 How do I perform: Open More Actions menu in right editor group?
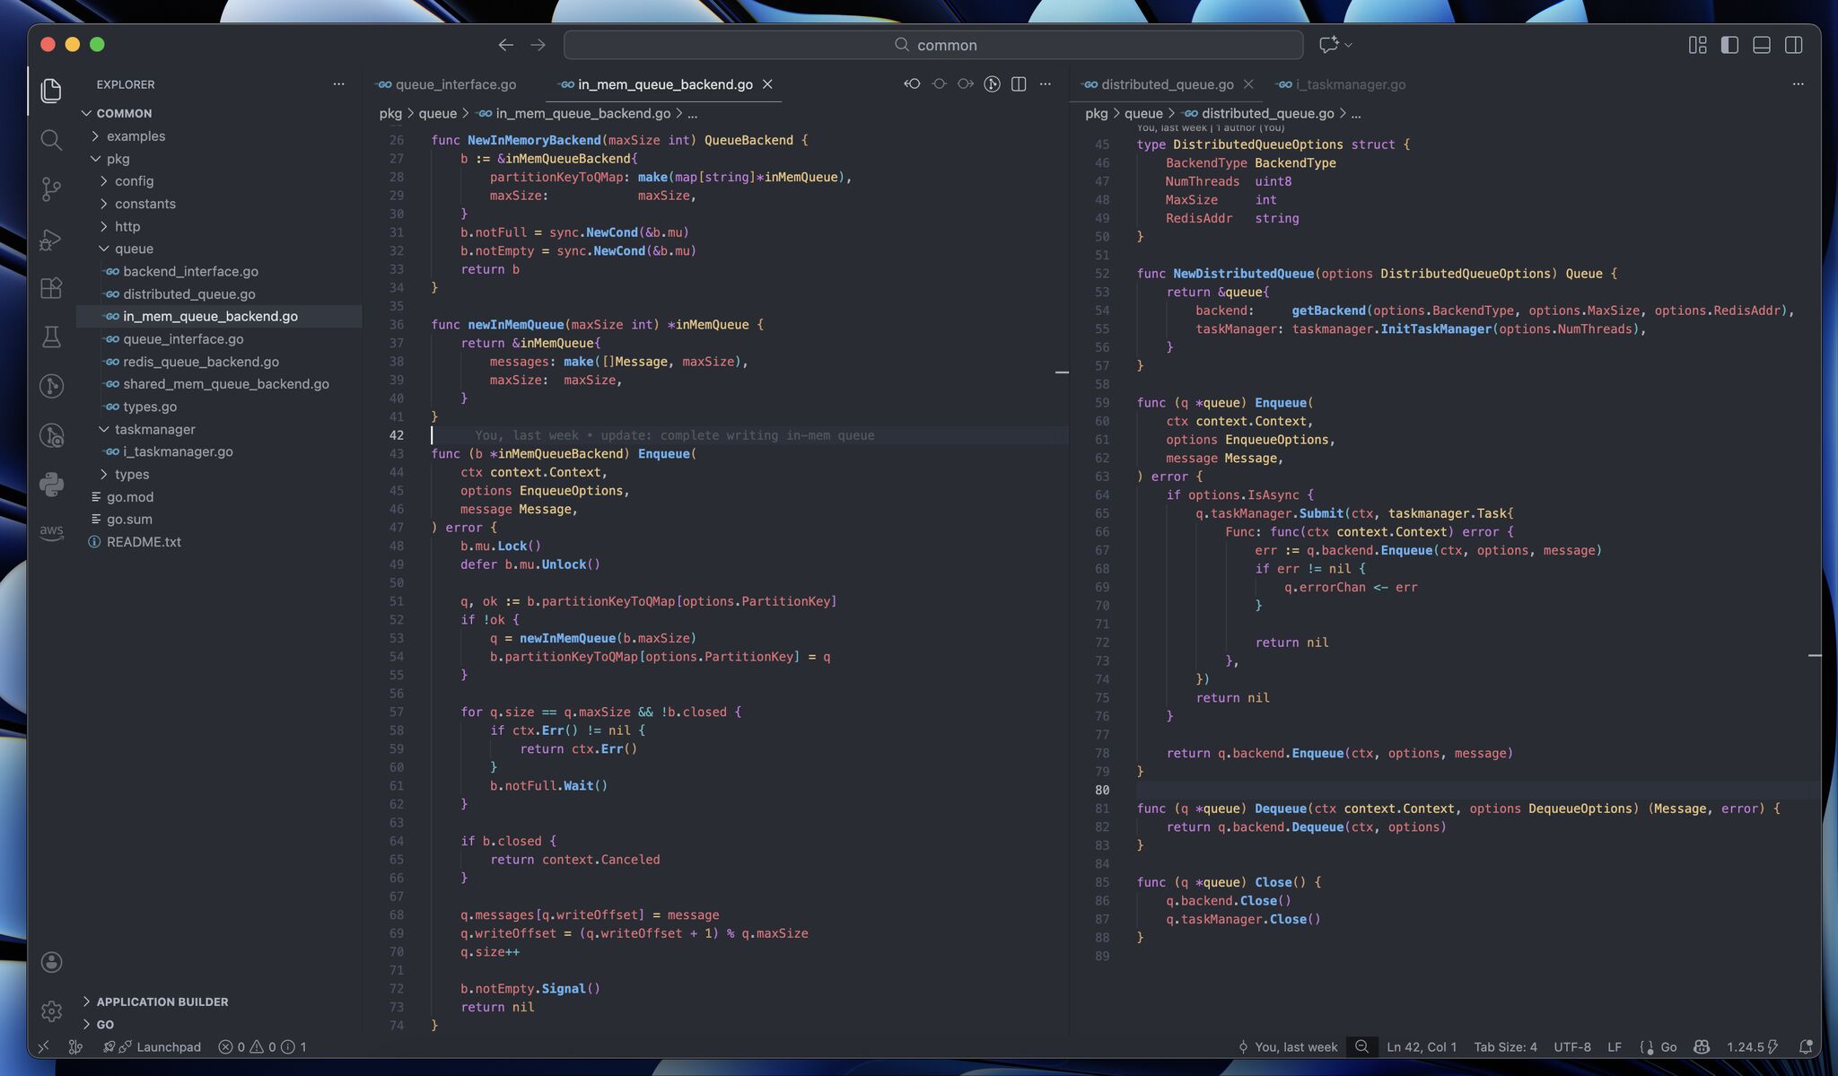[x=1798, y=84]
